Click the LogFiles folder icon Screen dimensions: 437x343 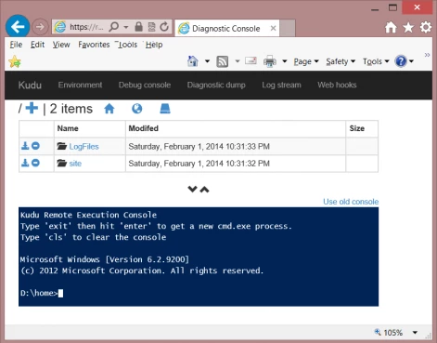pyautogui.click(x=62, y=146)
